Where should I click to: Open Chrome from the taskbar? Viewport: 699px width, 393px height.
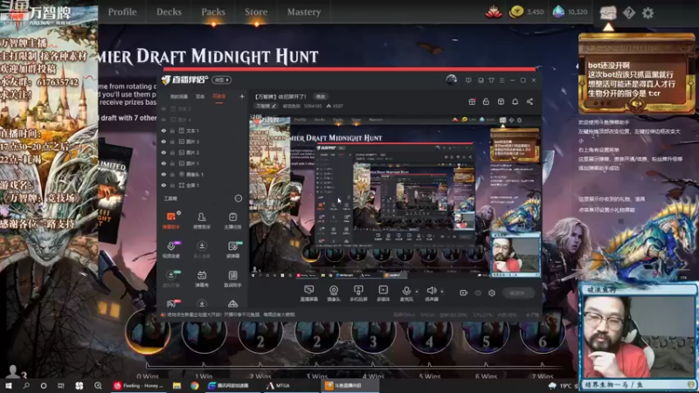pos(195,385)
